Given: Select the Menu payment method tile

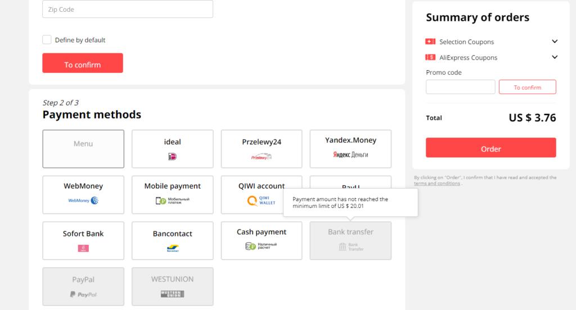Looking at the screenshot, I should coord(83,149).
